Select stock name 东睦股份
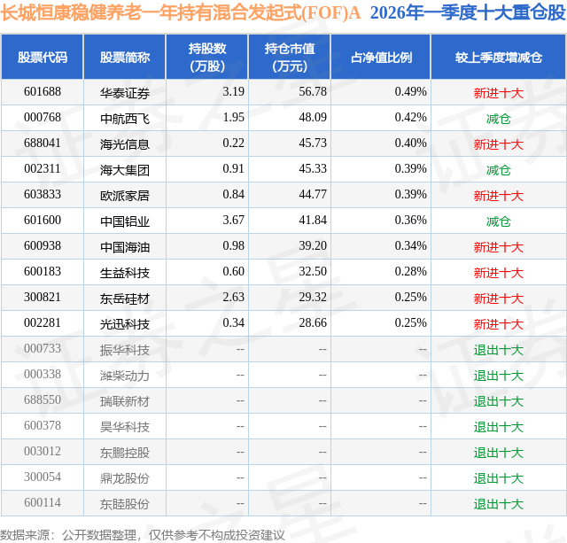The height and width of the screenshot is (543, 567). pos(125,504)
